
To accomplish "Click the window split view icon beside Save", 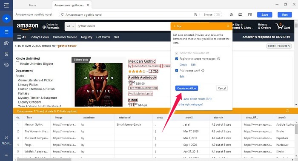I will pyautogui.click(x=250, y=14).
